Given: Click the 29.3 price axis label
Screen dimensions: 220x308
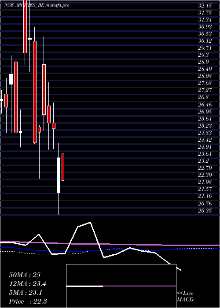Looking at the screenshot, I should [x=203, y=55].
